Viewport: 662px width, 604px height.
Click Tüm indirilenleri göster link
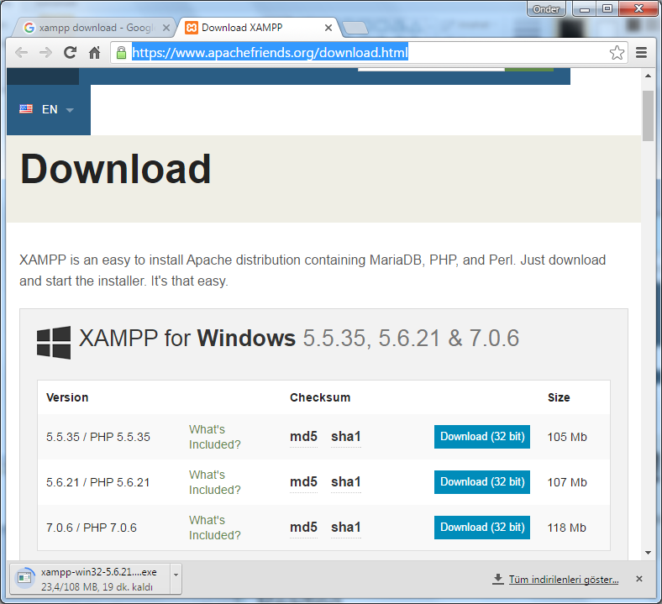(x=564, y=580)
